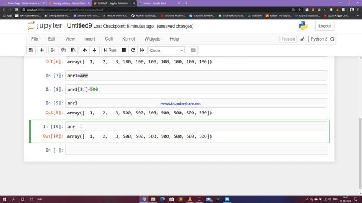
Task: Copy selected cells icon
Action: point(63,50)
